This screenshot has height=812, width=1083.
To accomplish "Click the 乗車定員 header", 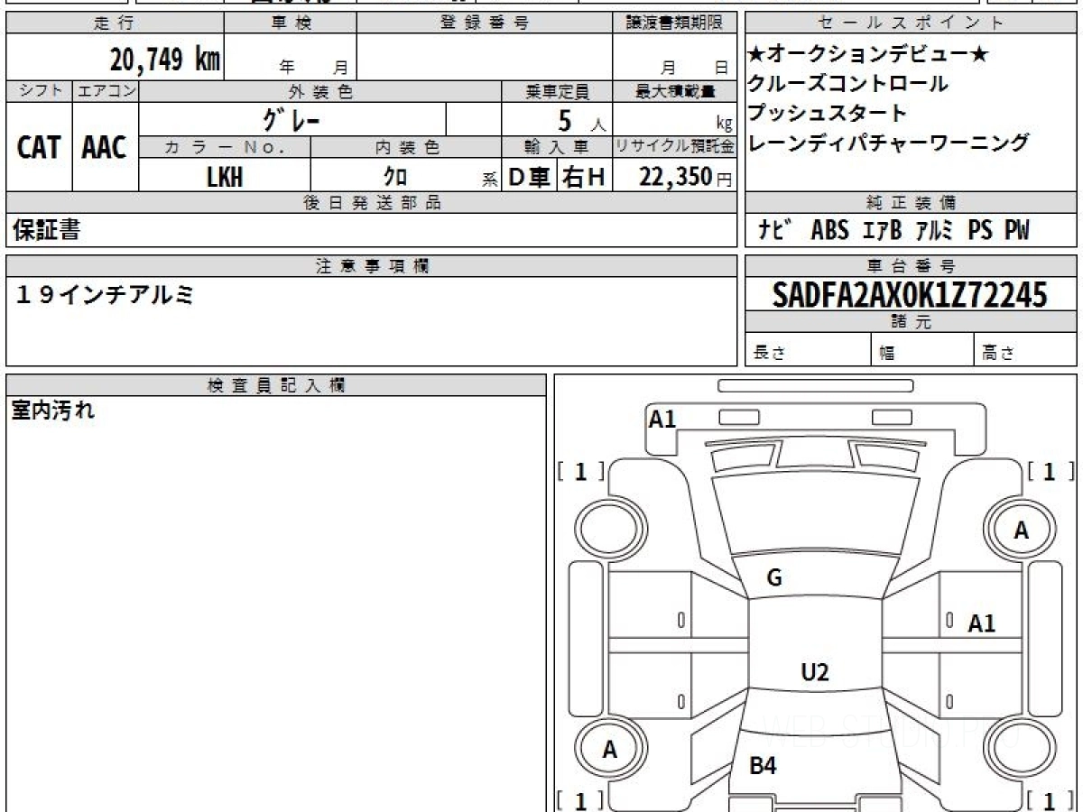I will (x=557, y=91).
